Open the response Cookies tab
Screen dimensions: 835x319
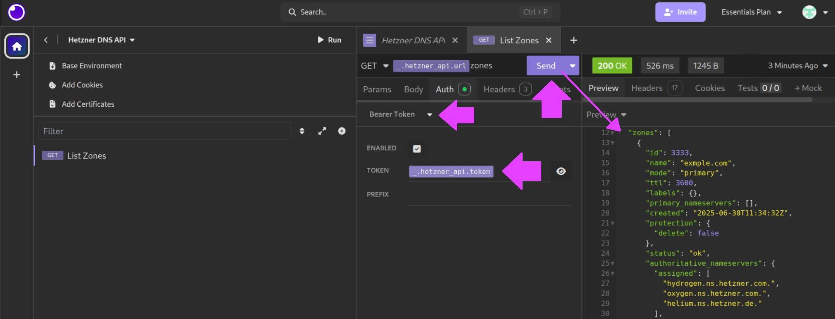pos(710,88)
